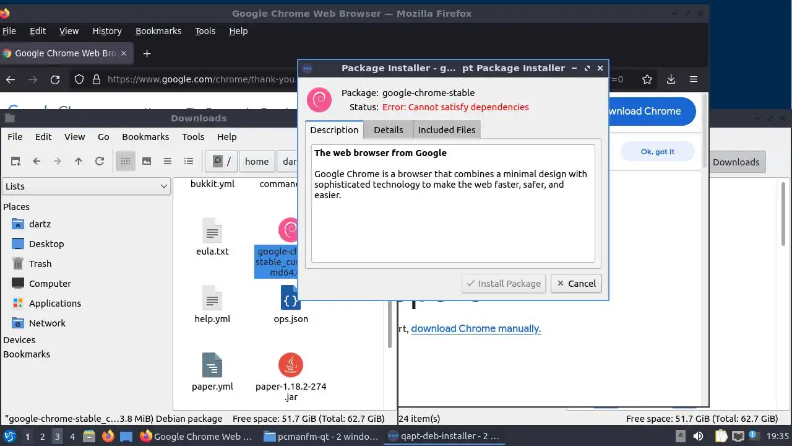
Task: Open file manager File menu
Action: (x=15, y=137)
